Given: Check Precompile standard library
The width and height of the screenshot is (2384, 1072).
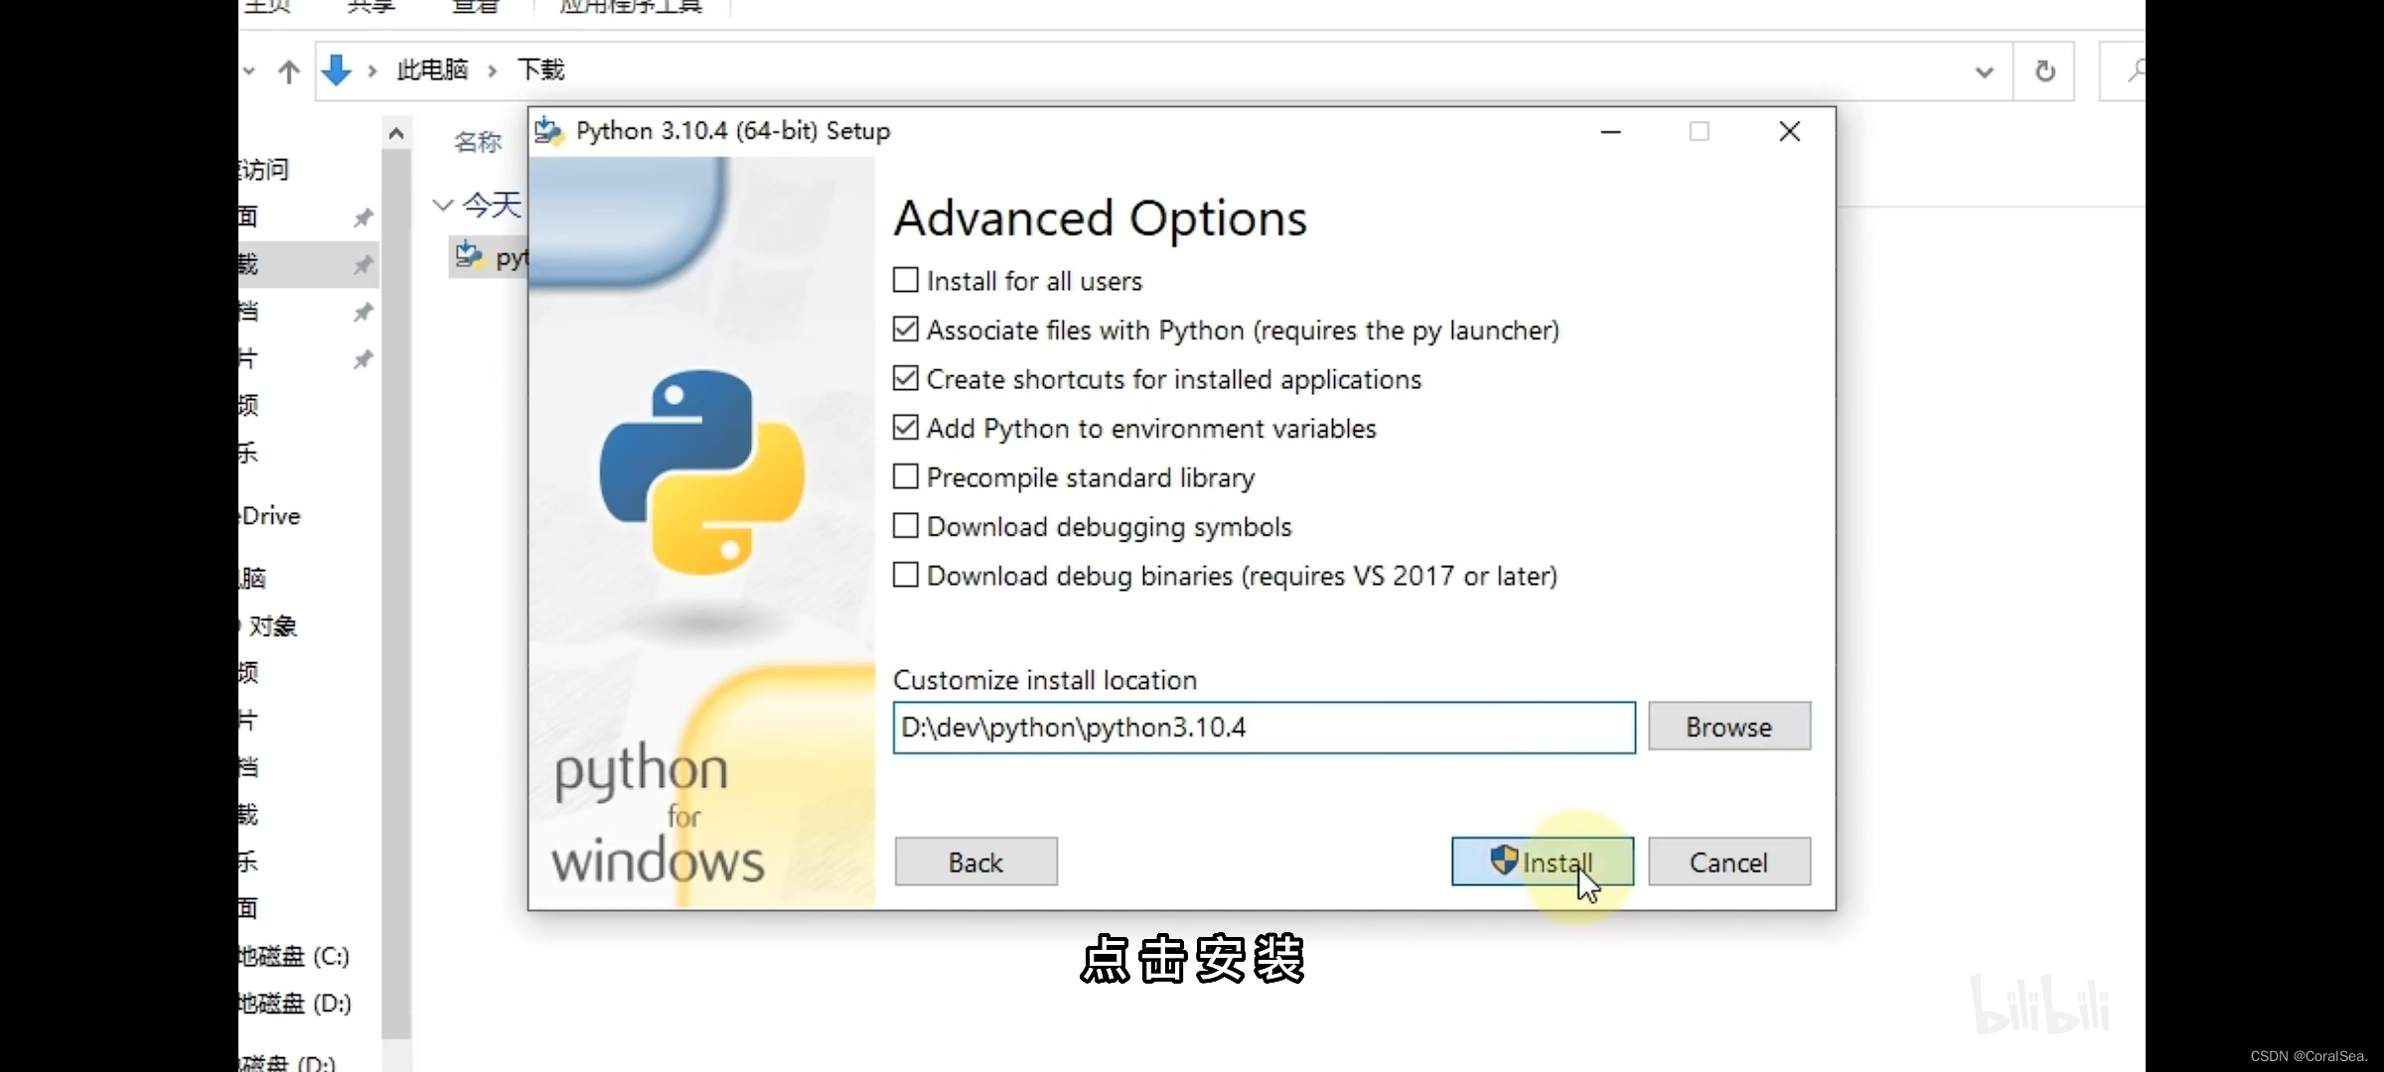Looking at the screenshot, I should (x=905, y=477).
